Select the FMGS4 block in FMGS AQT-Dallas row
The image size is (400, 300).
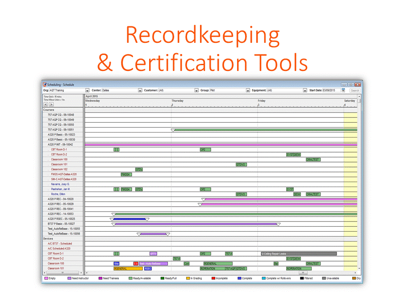[126, 175]
